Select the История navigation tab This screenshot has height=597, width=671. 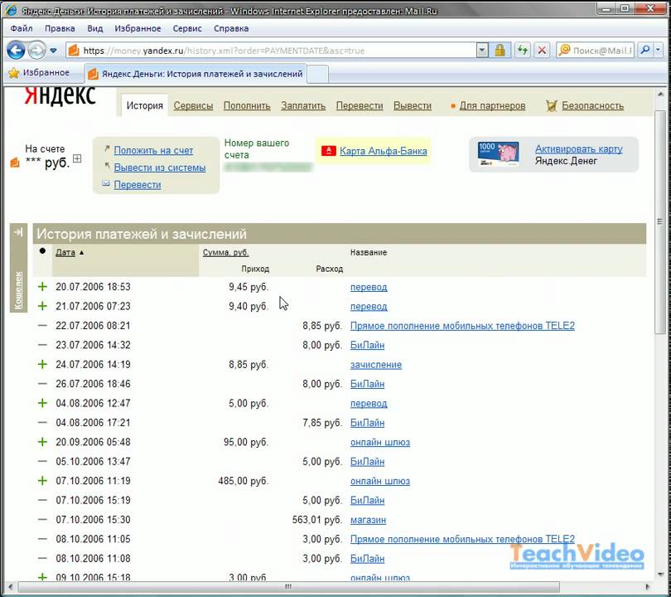(145, 105)
